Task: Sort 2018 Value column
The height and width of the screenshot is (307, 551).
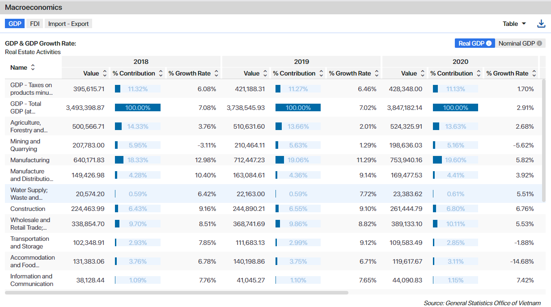Action: coord(105,73)
